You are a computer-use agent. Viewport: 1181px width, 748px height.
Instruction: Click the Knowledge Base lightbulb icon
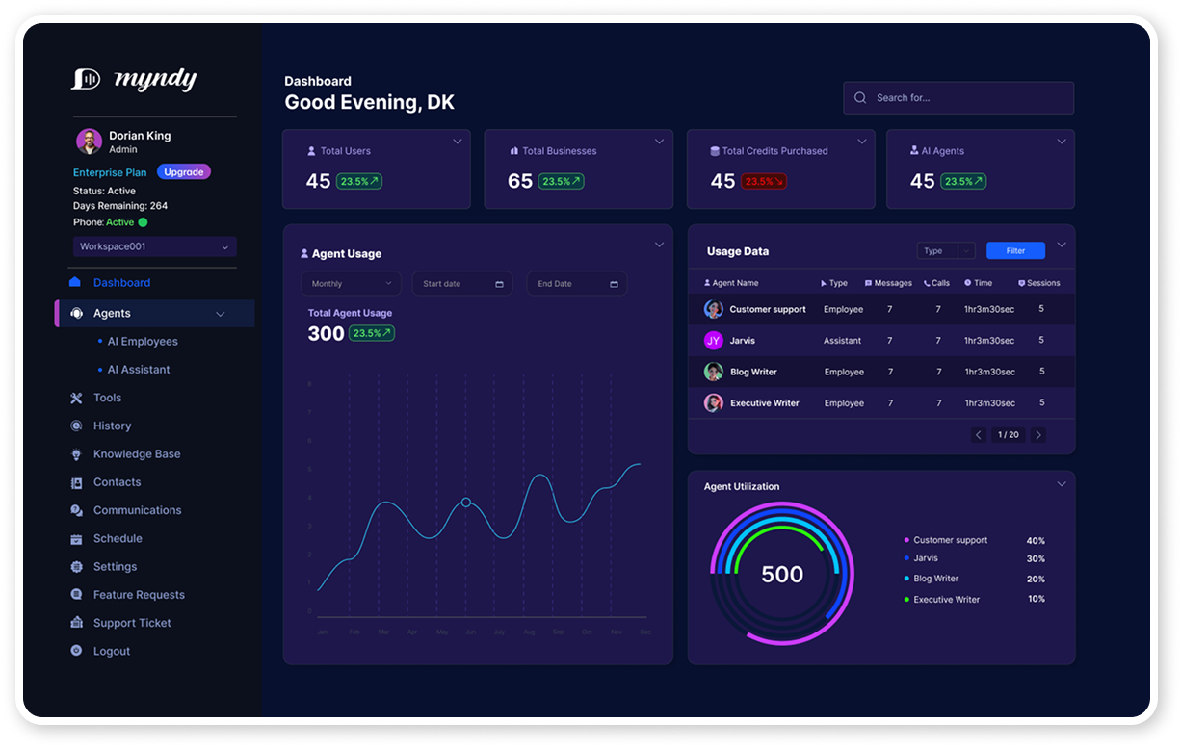point(76,454)
